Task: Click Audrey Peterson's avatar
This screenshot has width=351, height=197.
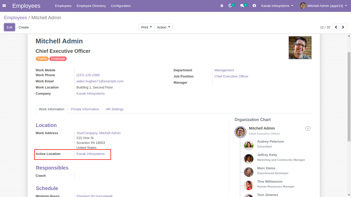Action: [249, 145]
